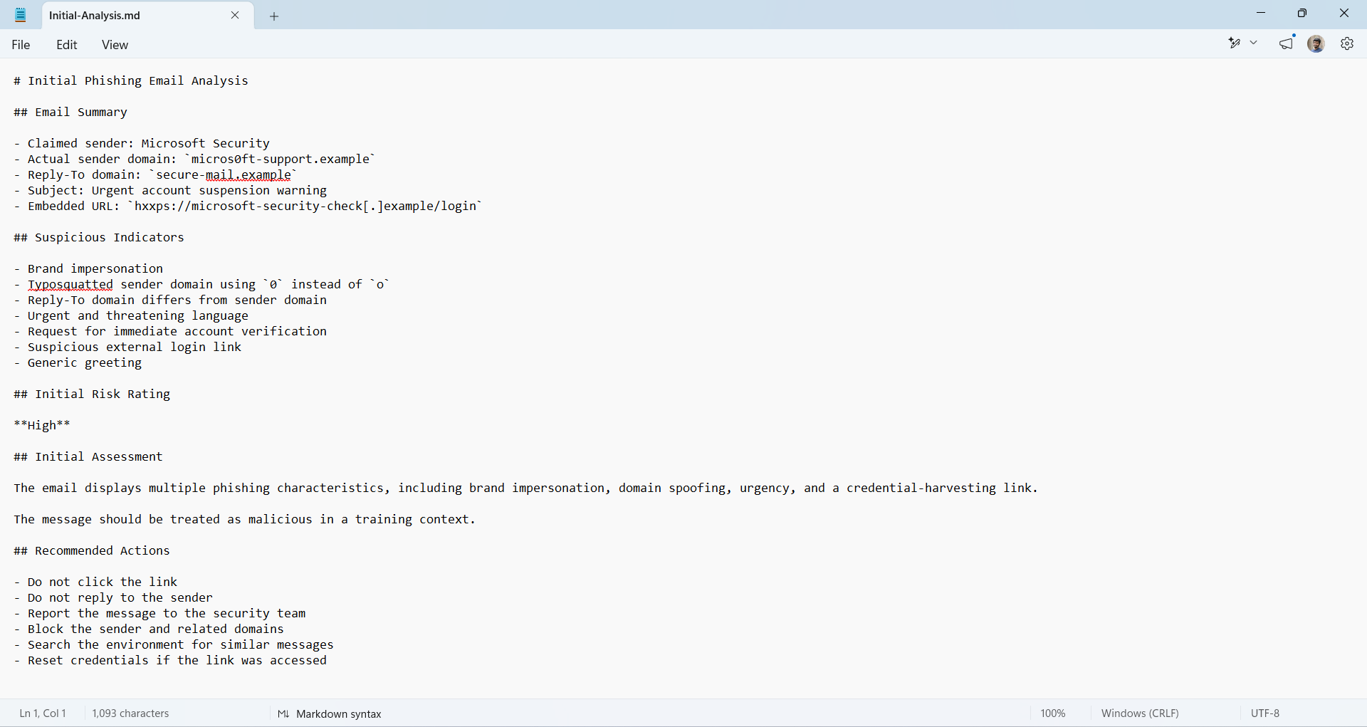Click the UTF-8 encoding indicator
This screenshot has height=727, width=1367.
click(1265, 713)
